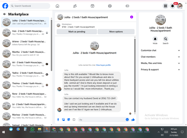187x138 pixels.
Task: Click the volume icon in the system tray
Action: [x=162, y=135]
